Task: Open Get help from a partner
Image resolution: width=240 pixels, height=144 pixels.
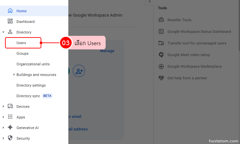Action: pos(187,78)
